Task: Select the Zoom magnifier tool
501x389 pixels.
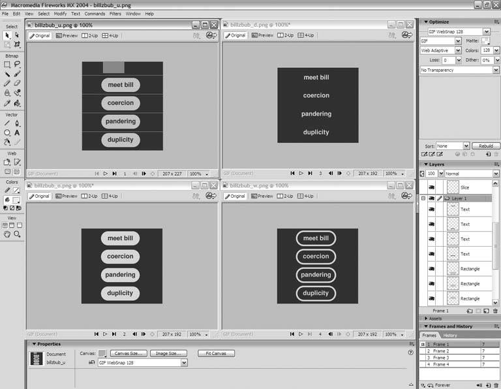Action: [17, 234]
